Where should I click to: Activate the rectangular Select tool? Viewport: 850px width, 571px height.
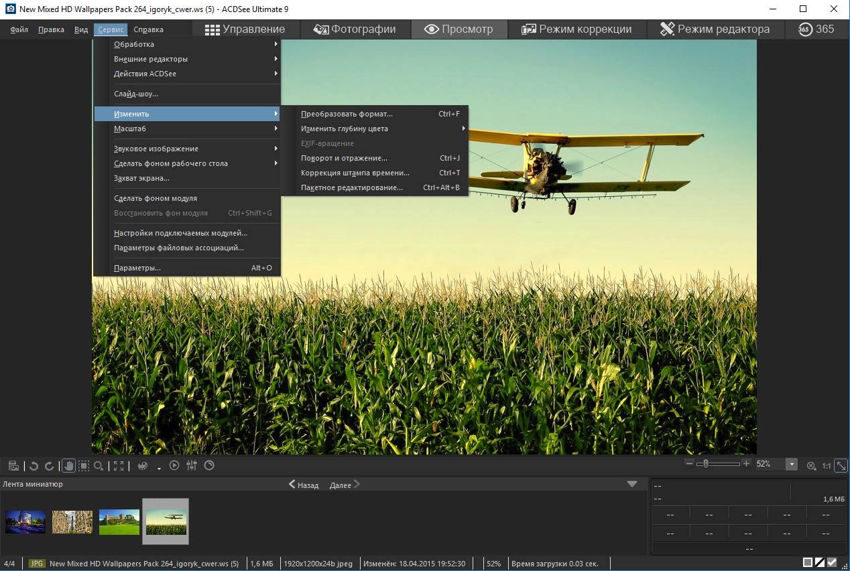coord(84,465)
